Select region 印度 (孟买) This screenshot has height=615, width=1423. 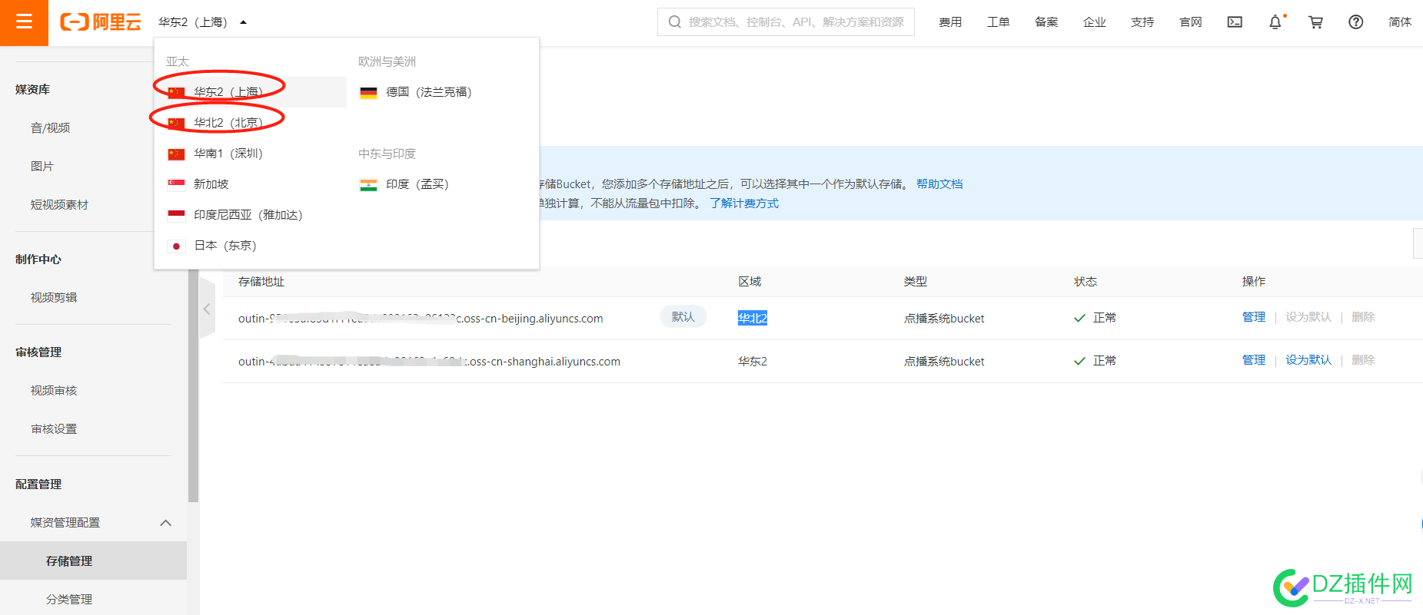[443, 184]
